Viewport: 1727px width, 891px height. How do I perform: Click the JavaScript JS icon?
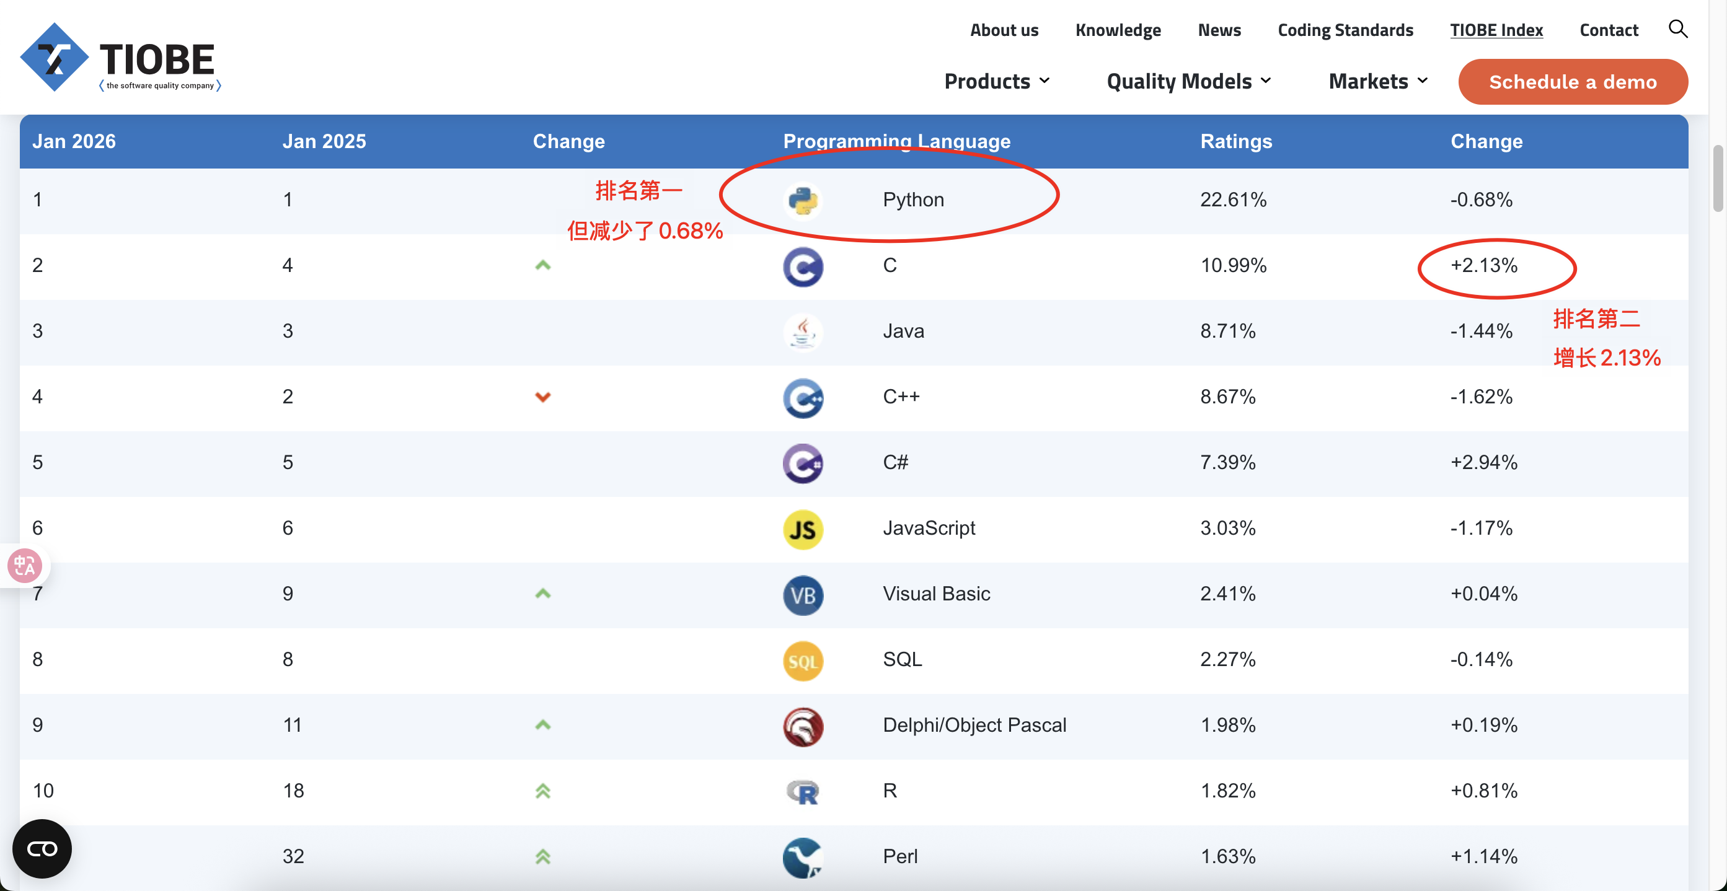pyautogui.click(x=803, y=529)
